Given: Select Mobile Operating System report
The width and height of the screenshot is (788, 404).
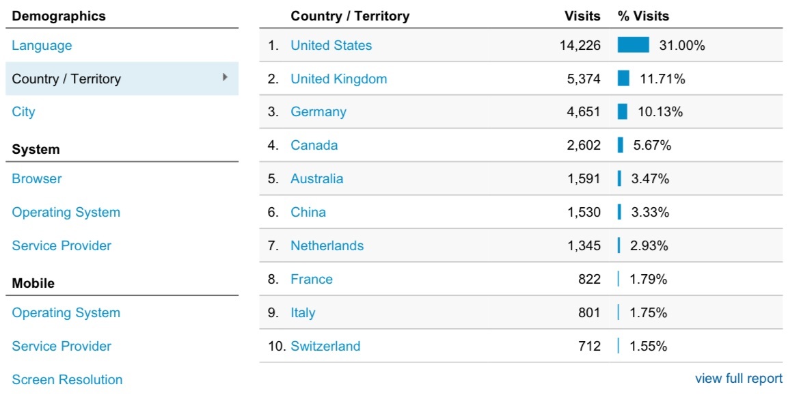Looking at the screenshot, I should [x=66, y=313].
